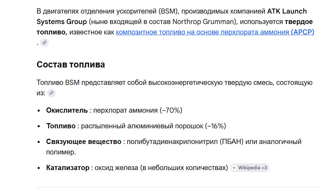The height and width of the screenshot is (193, 335).
Task: Click the source link icon after the APCP sentence
Action: point(44,43)
